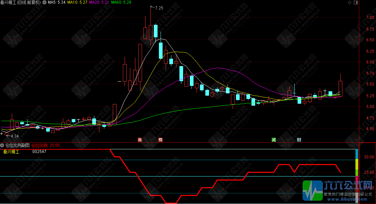Expand the 仓位比例副图 indicator dropdown arrow
Viewport: 376px width, 204px height.
[2, 145]
